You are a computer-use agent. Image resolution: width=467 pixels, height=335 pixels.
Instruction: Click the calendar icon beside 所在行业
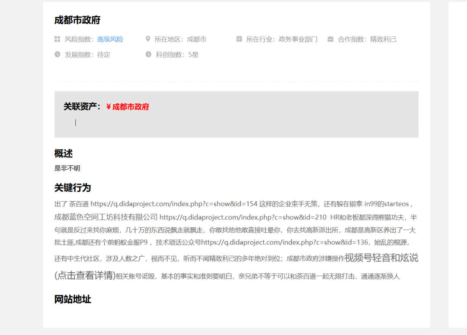(x=239, y=39)
